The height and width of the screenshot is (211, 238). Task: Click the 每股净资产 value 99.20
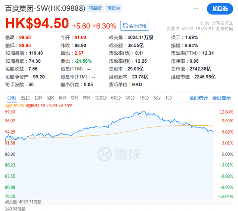[39, 77]
